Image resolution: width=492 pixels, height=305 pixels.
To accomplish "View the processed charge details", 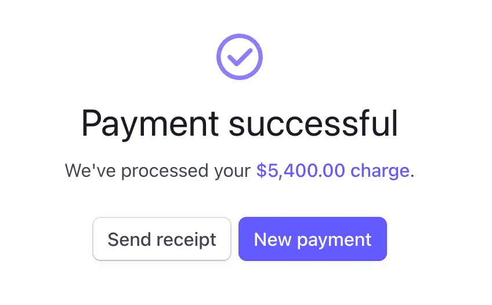I will [x=332, y=171].
